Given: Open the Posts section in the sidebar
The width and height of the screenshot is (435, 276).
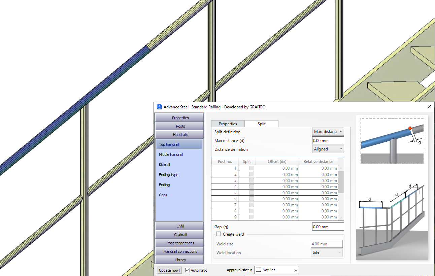Looking at the screenshot, I should point(180,126).
